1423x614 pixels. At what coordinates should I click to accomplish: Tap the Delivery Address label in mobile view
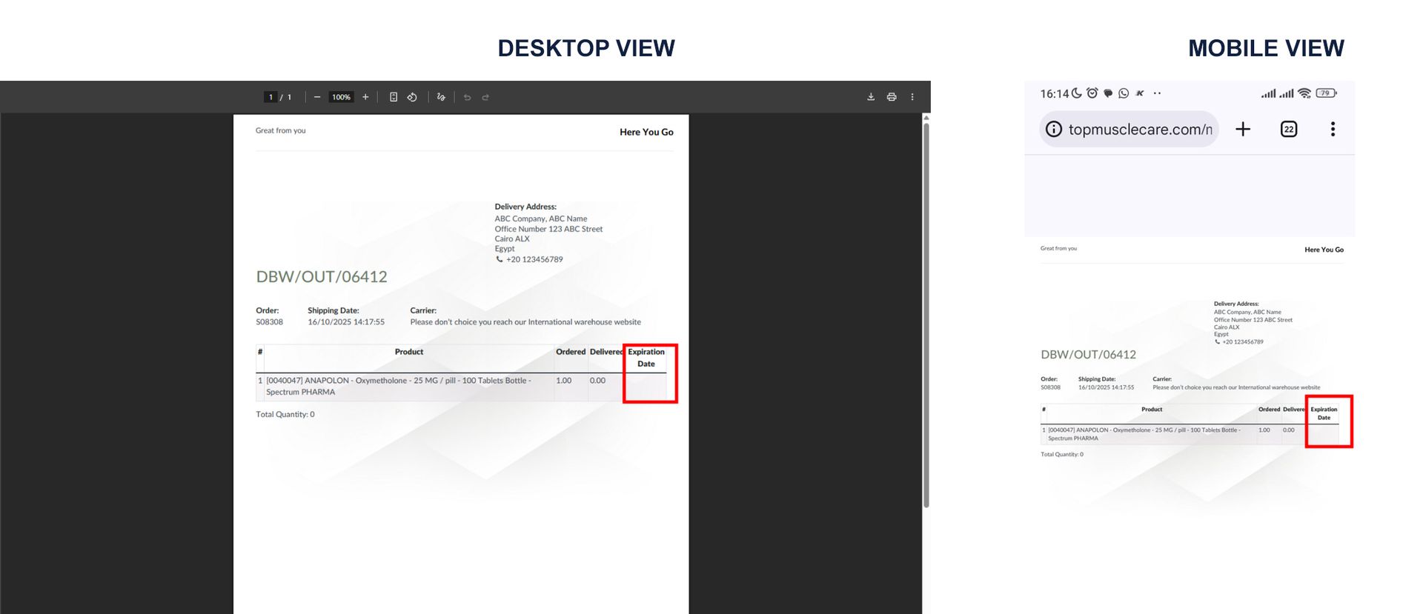1236,304
